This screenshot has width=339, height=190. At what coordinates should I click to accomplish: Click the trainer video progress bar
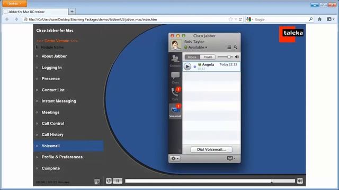coord(210,181)
